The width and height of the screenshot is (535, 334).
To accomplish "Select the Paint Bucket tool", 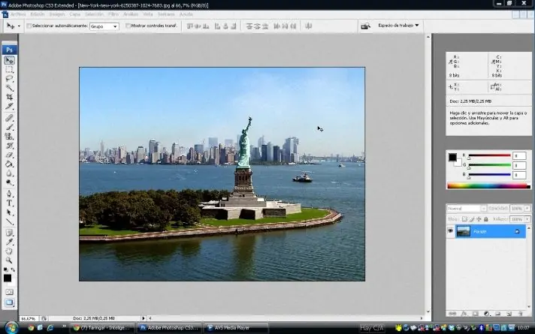I will click(9, 164).
